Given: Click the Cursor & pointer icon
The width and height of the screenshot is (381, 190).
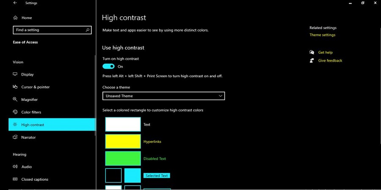Looking at the screenshot, I should [16, 87].
